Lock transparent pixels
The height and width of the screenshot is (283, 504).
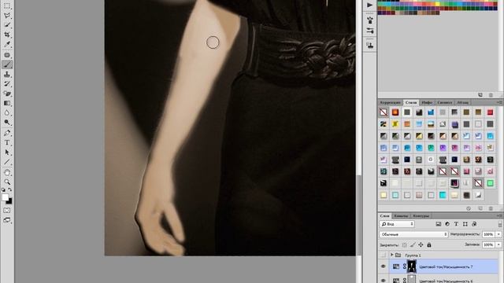click(x=405, y=244)
